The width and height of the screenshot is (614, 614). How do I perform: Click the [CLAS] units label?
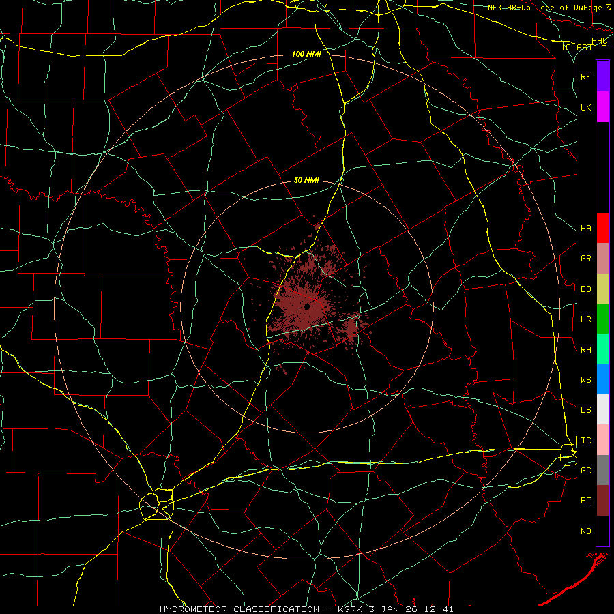[576, 47]
